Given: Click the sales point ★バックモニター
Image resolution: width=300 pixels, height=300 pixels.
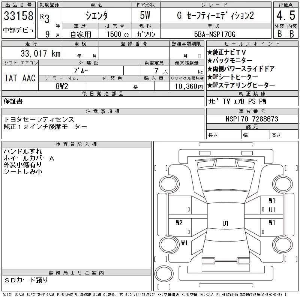Looking at the screenshot, I should click(230, 60).
